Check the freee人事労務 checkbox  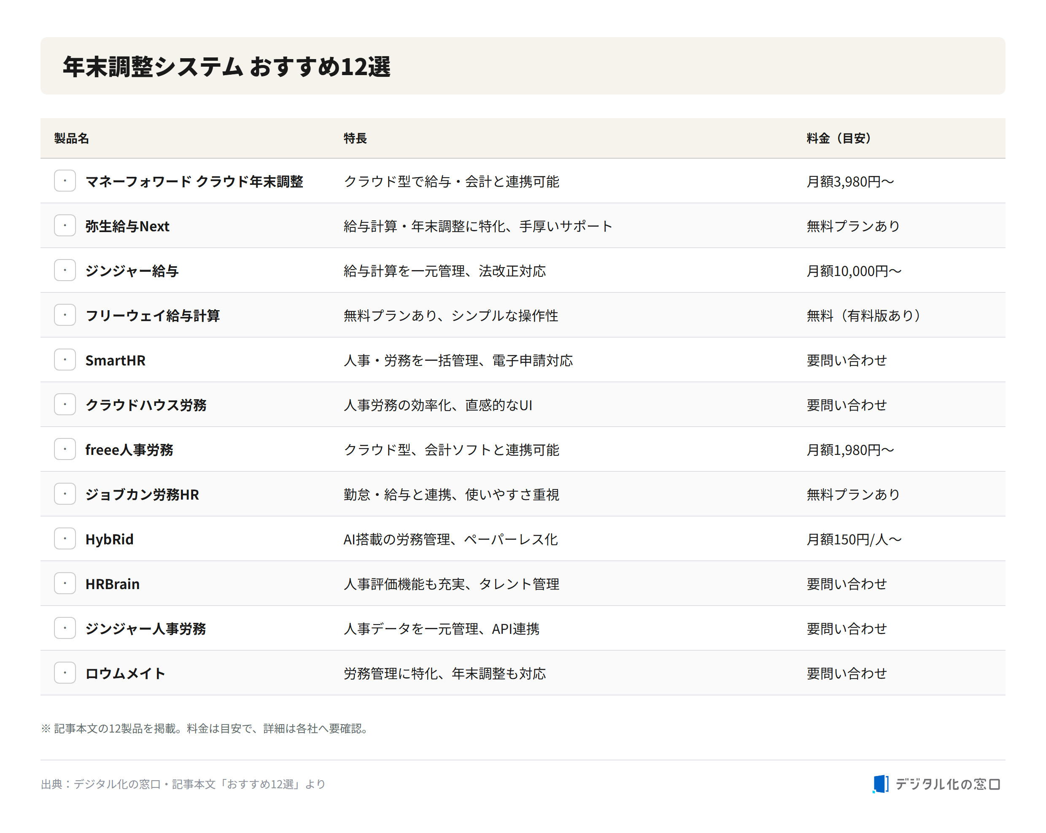tap(65, 449)
